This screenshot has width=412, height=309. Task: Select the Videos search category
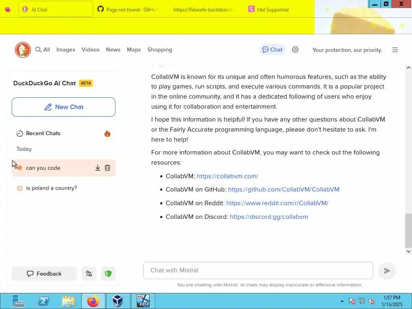(91, 49)
